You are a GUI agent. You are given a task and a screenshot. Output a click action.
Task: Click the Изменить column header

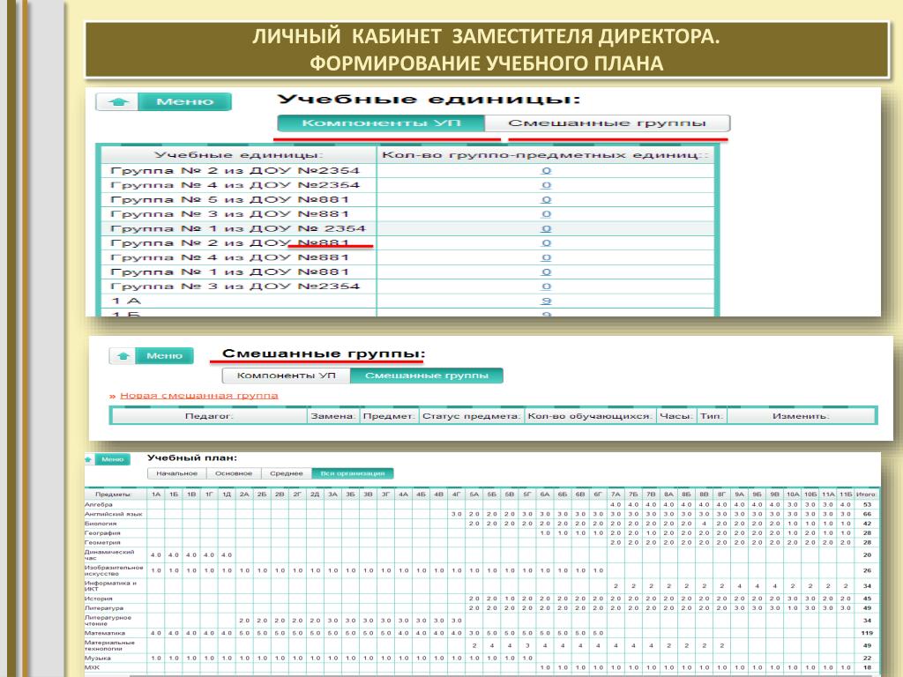coord(801,416)
